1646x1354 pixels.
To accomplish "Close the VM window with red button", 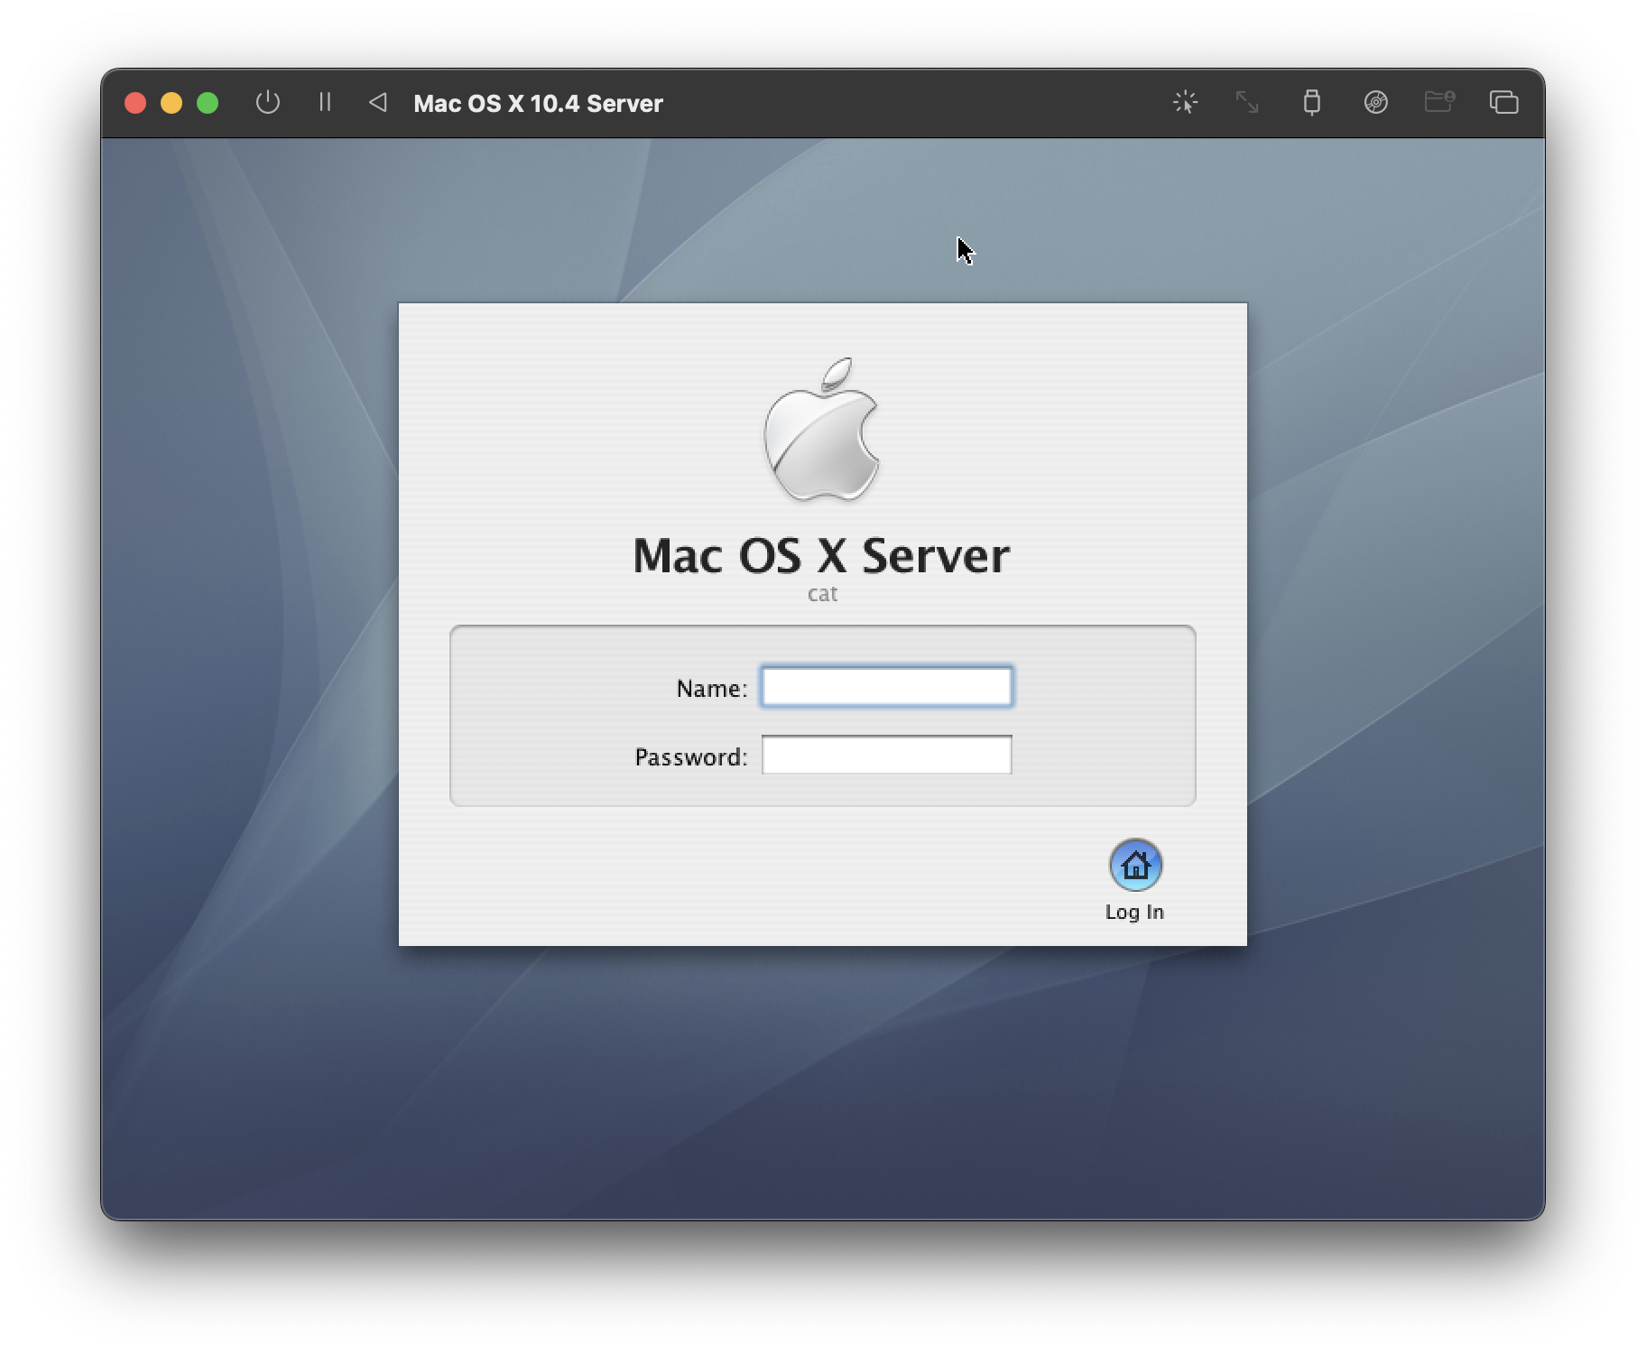I will pyautogui.click(x=135, y=103).
